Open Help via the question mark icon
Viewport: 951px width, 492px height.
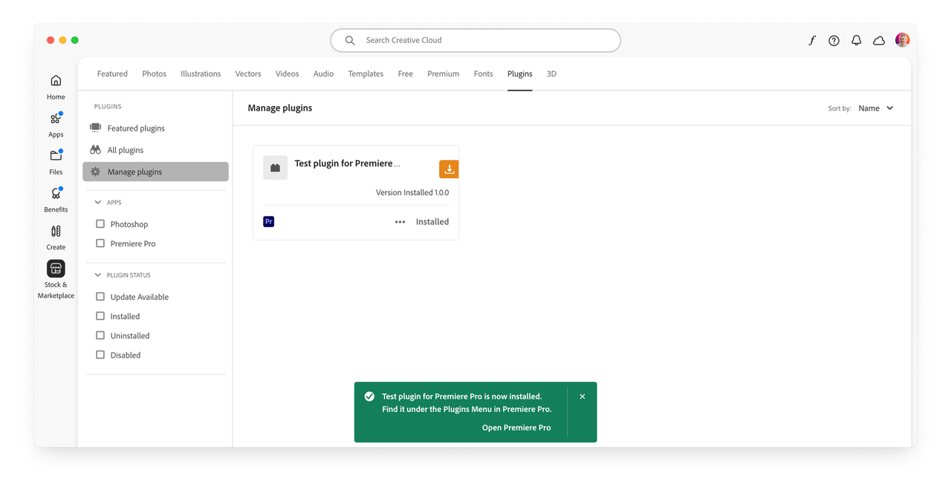point(834,41)
